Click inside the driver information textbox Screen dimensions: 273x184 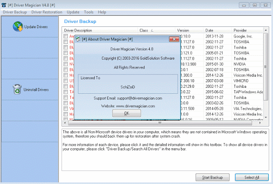165,150
